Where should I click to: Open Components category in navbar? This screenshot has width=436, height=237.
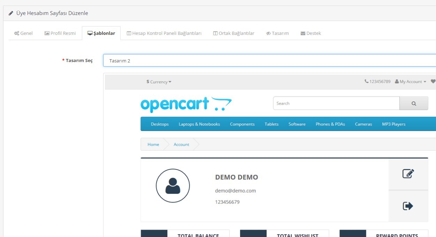[242, 124]
